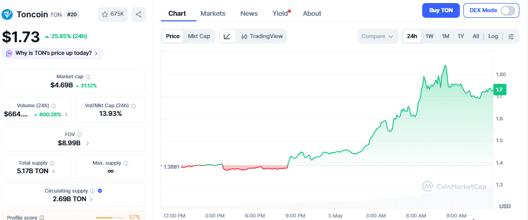Screen dimensions: 528x220
Task: Open the Compare dropdown
Action: [377, 37]
